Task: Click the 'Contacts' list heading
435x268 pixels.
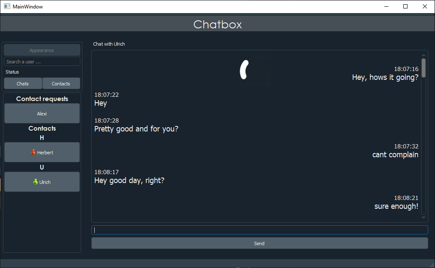Action: point(42,129)
